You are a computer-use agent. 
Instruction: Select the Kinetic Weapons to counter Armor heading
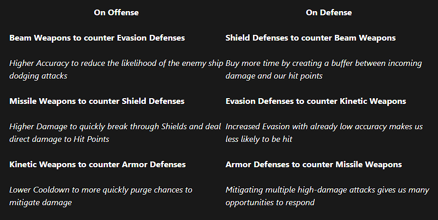pos(97,165)
